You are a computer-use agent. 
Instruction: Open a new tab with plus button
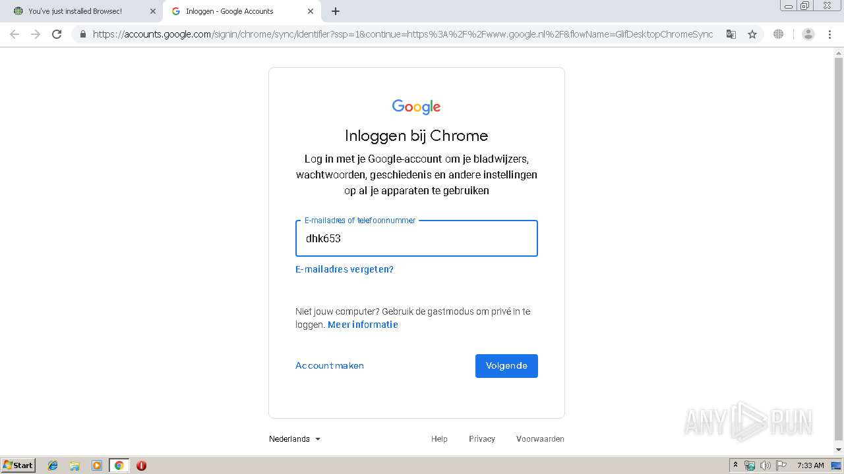pyautogui.click(x=336, y=11)
